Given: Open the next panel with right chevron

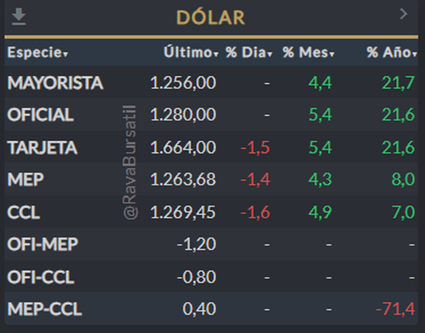Looking at the screenshot, I should coord(403,14).
